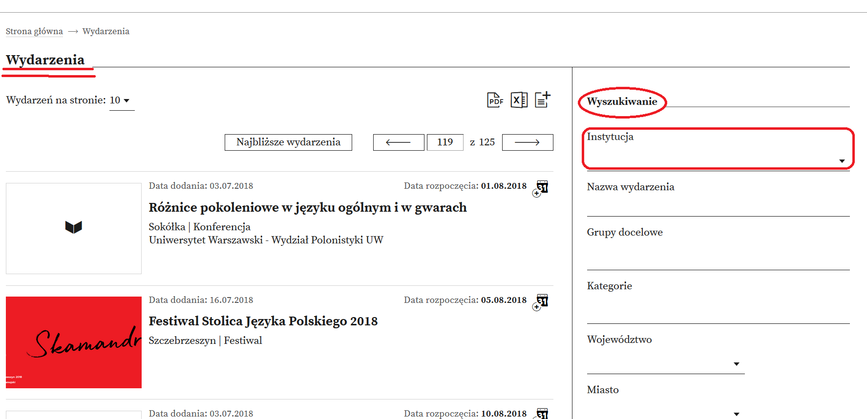This screenshot has height=419, width=867.
Task: Open Różnice pokoleniowe w języku event title
Action: pyautogui.click(x=307, y=208)
